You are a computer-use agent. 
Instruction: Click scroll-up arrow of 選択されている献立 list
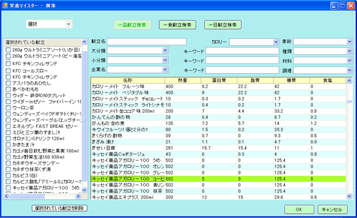(84, 42)
